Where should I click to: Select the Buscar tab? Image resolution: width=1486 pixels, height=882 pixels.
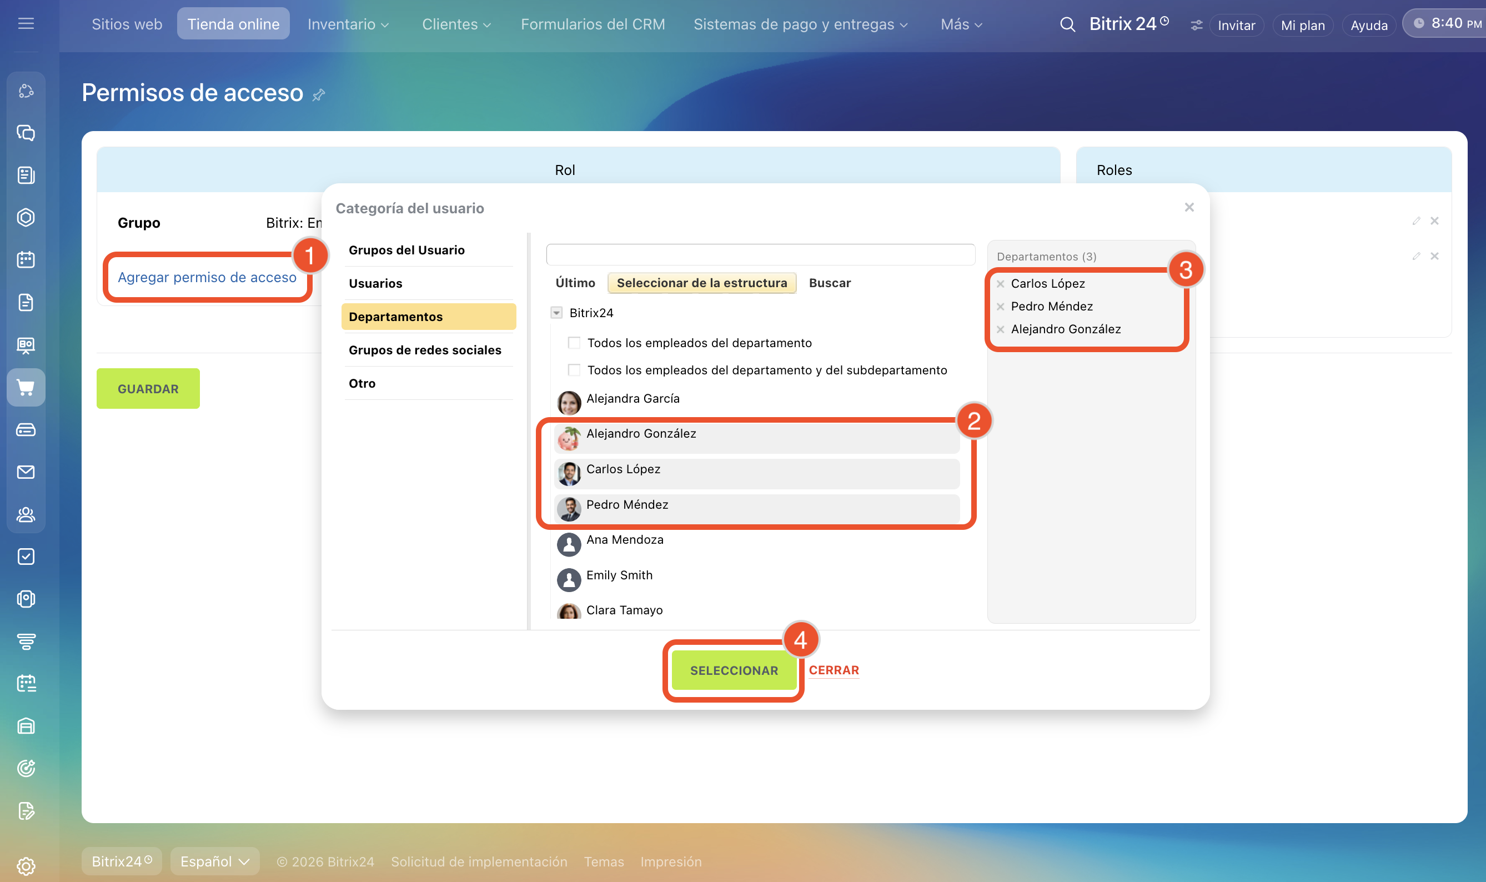coord(830,283)
